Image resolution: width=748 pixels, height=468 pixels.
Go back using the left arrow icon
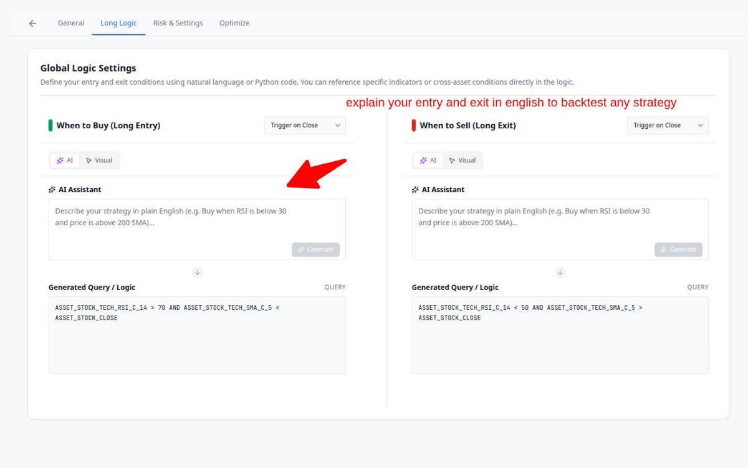tap(32, 24)
